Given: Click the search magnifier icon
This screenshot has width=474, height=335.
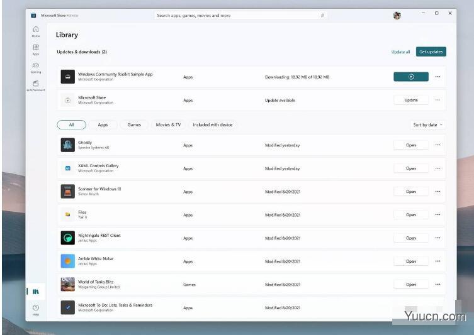Looking at the screenshot, I should tap(322, 15).
